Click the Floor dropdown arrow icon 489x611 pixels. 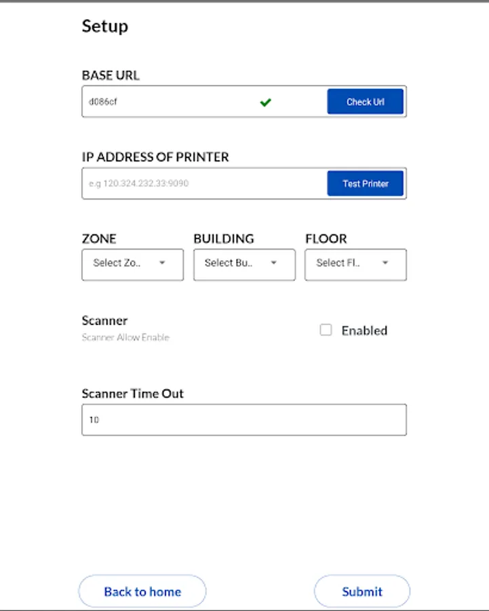pyautogui.click(x=385, y=263)
